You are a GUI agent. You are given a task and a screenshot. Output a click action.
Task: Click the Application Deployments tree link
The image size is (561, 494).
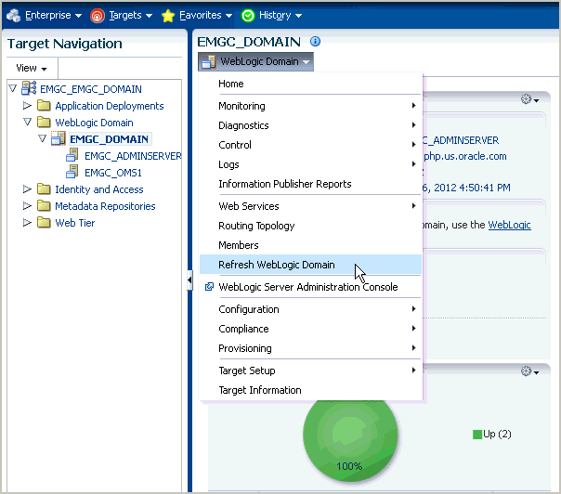110,106
